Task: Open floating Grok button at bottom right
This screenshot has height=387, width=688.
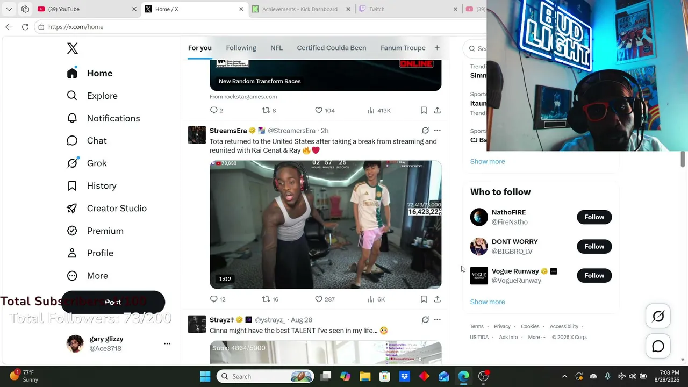Action: (x=658, y=317)
